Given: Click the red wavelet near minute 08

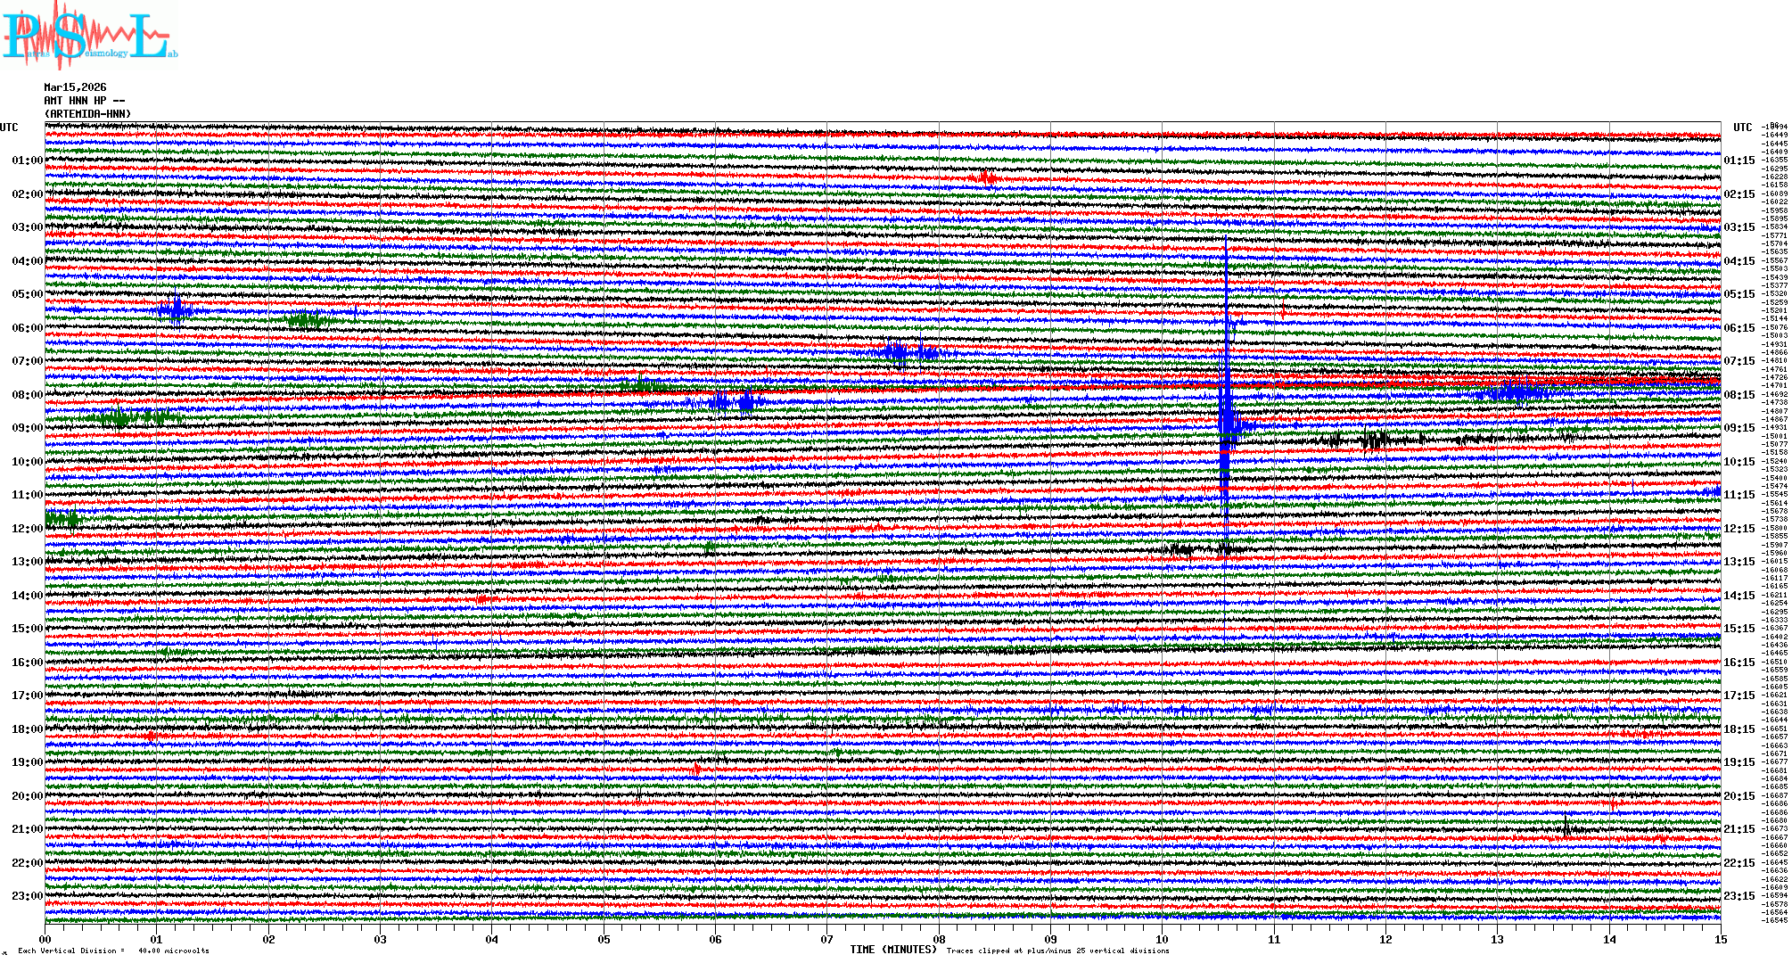Looking at the screenshot, I should coord(985,177).
